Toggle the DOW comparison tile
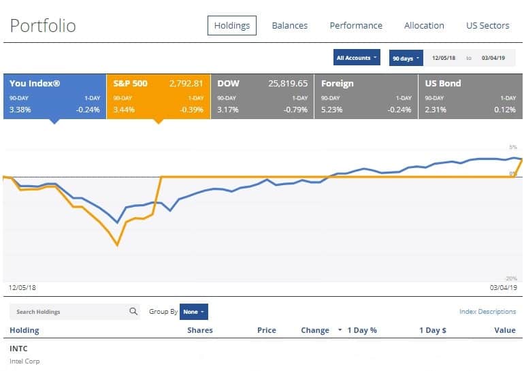 click(261, 95)
